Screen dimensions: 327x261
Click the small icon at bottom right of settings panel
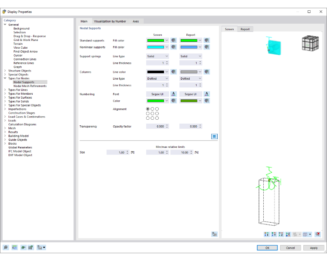click(x=214, y=234)
